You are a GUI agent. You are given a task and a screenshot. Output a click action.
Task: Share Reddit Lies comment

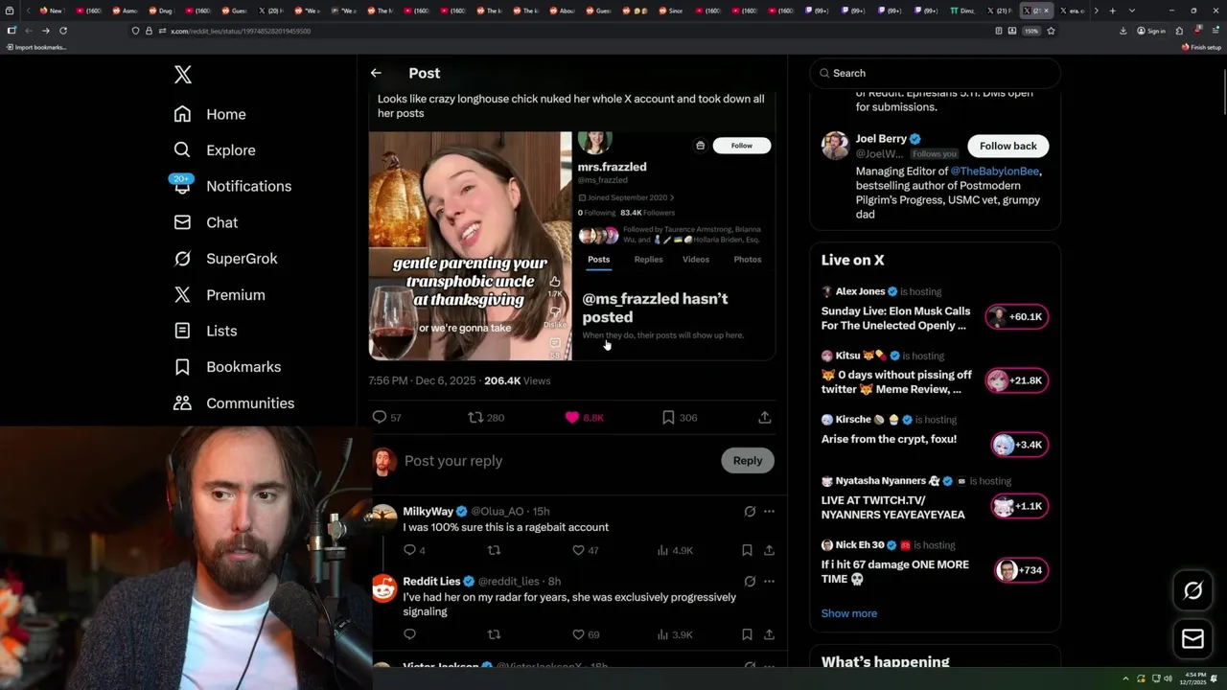[769, 634]
